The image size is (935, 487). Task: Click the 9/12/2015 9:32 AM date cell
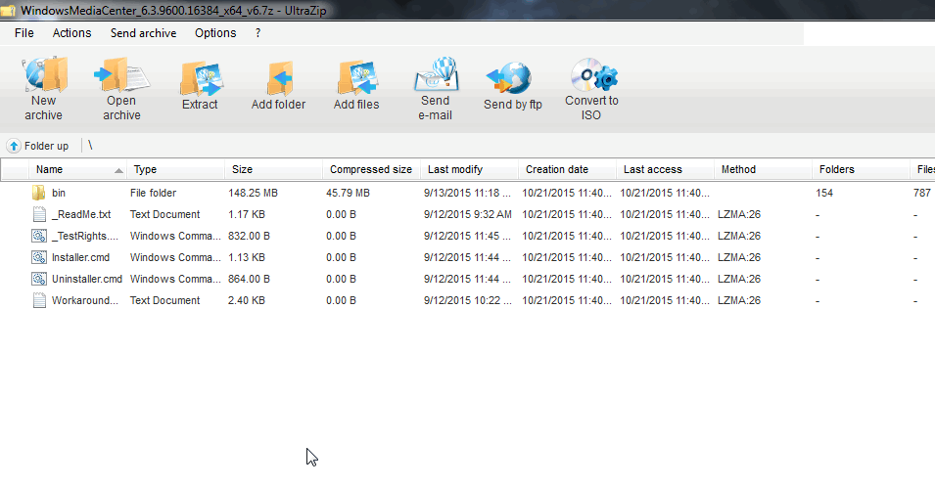[468, 214]
